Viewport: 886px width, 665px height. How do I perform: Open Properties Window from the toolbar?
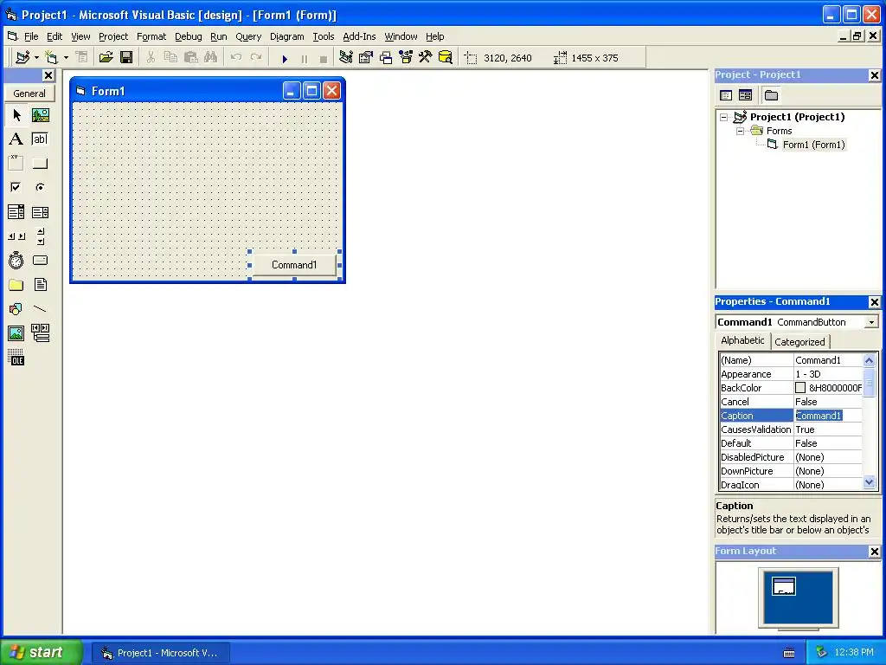[x=366, y=57]
